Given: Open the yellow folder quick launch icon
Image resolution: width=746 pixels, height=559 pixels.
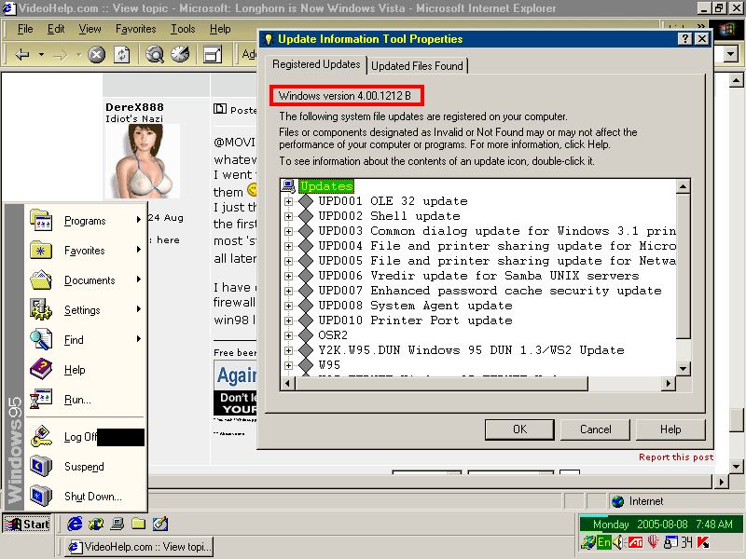Looking at the screenshot, I should (x=138, y=524).
